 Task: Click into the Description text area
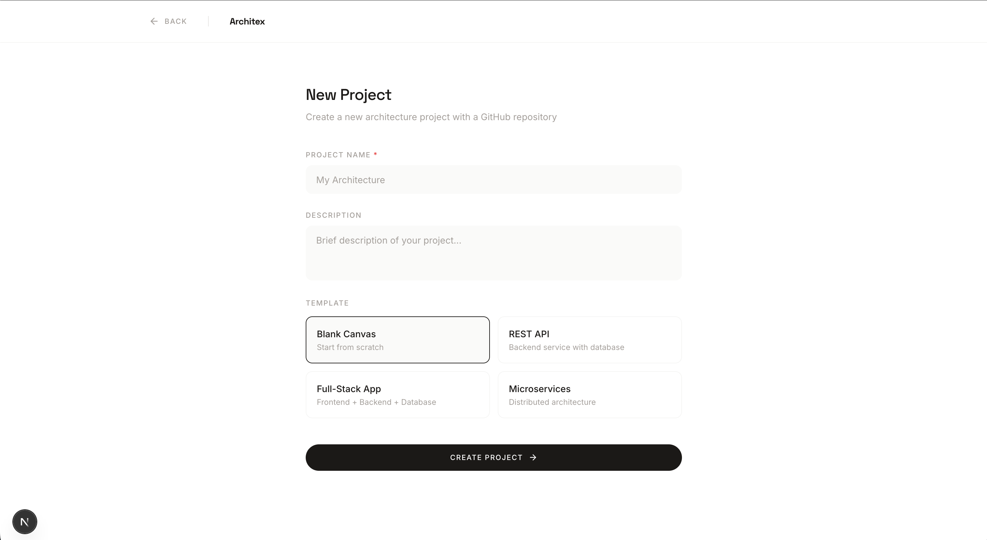coord(493,253)
